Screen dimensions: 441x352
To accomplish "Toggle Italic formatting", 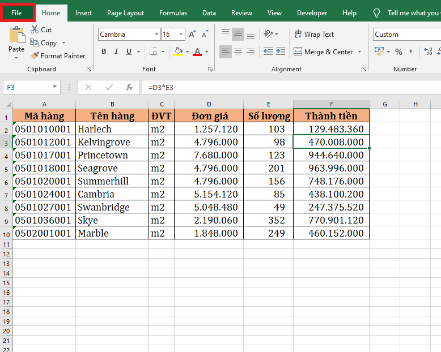I will click(117, 52).
